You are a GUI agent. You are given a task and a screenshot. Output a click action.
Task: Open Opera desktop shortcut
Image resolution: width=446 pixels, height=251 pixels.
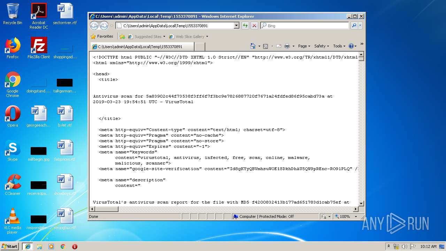(13, 116)
